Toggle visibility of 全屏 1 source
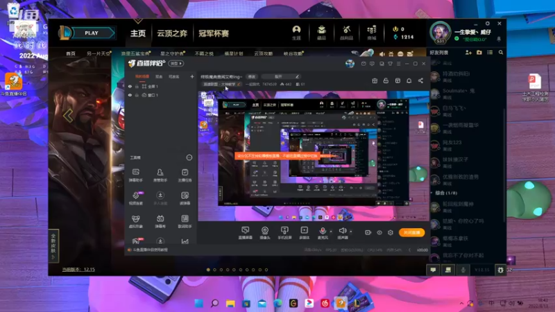 130,86
